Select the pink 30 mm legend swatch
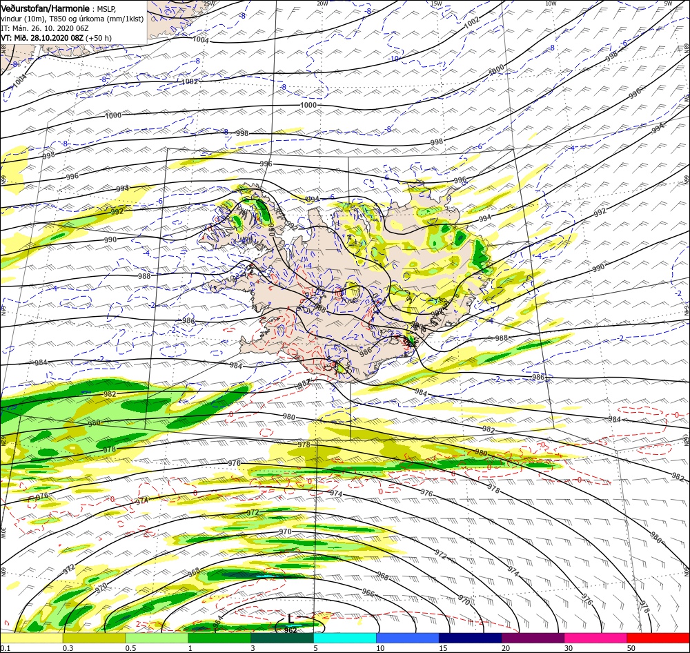The width and height of the screenshot is (690, 653). tap(596, 638)
